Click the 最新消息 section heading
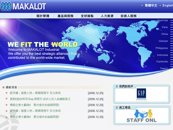This screenshot has width=173, height=130. (x=11, y=87)
